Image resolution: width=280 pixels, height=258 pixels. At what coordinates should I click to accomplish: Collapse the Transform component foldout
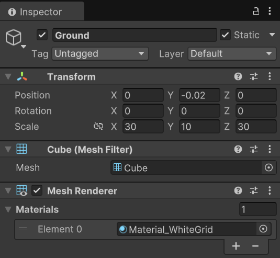coord(8,76)
